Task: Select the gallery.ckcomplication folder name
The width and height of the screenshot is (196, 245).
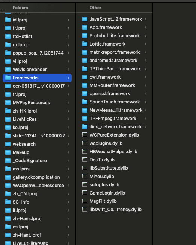Action: tap(36, 177)
